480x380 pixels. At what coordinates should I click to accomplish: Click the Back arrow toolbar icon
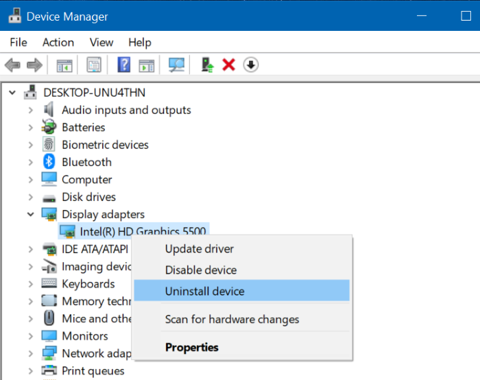pyautogui.click(x=12, y=65)
